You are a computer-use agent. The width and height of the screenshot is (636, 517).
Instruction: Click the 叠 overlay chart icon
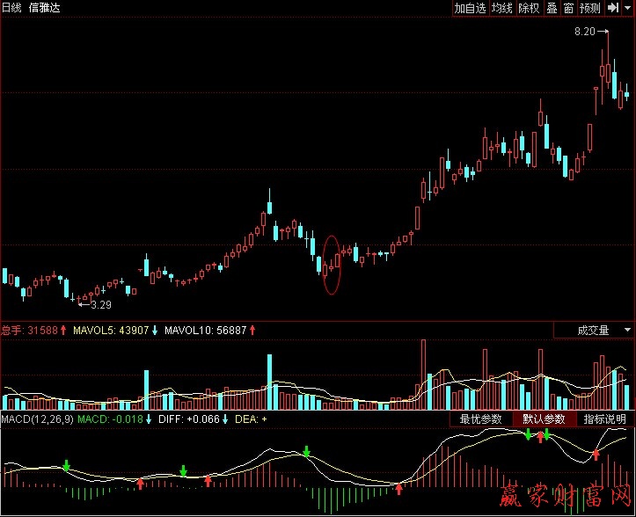(552, 8)
